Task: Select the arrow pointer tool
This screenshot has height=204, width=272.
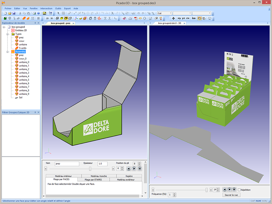Action: pos(58,13)
